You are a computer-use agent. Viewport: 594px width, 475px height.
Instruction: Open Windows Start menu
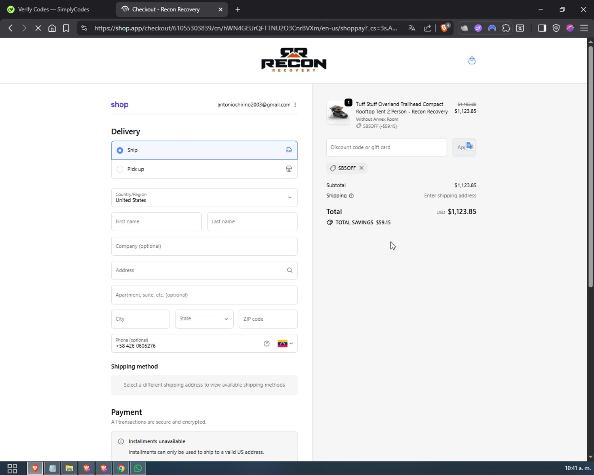12,468
